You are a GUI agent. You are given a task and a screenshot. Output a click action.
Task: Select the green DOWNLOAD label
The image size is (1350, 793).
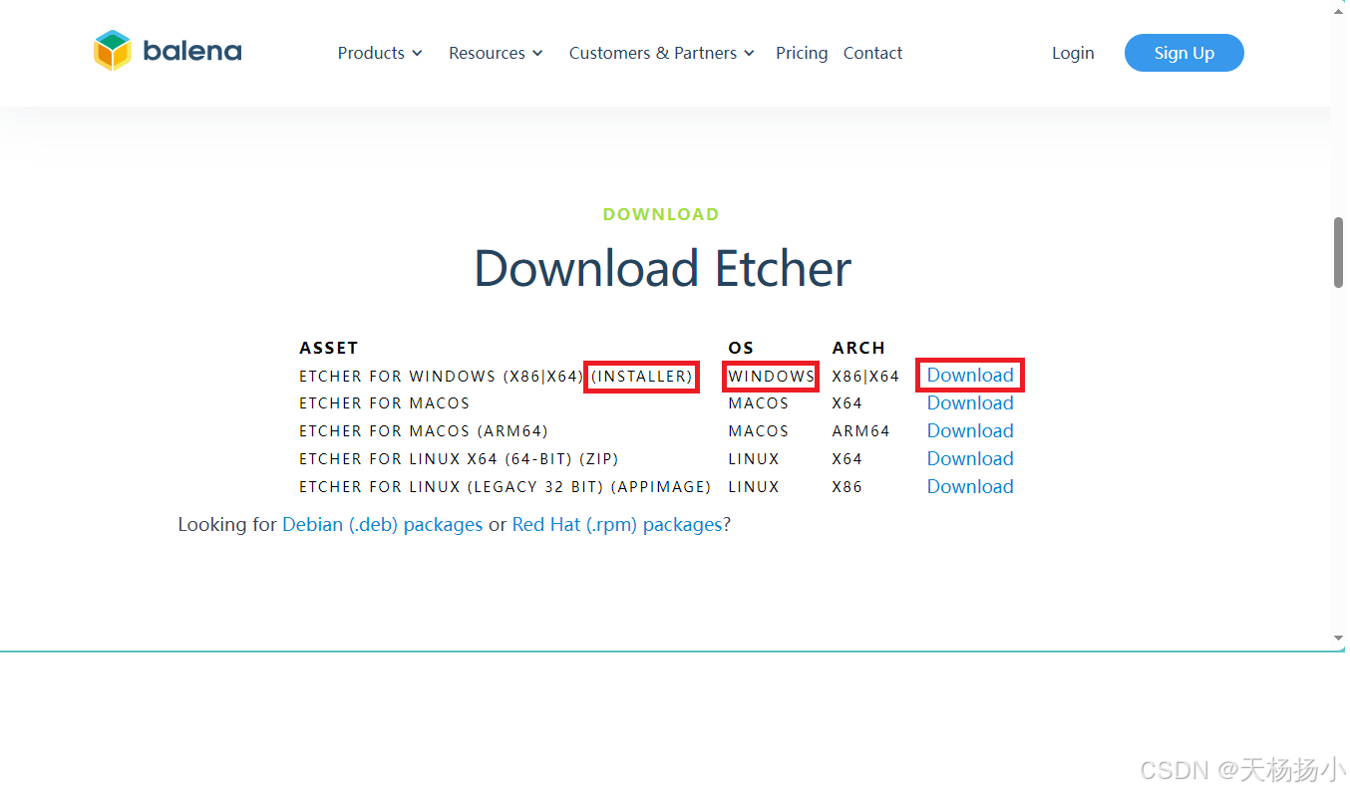tap(661, 214)
